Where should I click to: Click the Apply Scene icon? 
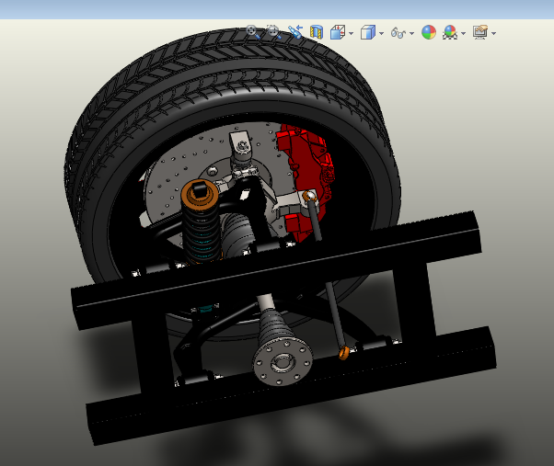click(x=450, y=32)
